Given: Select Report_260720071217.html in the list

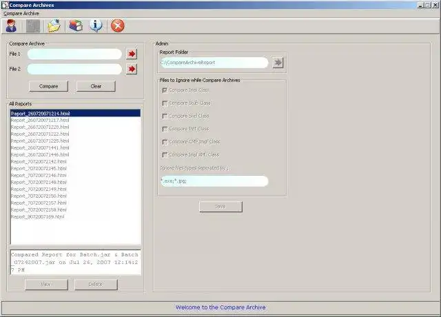Looking at the screenshot, I should tap(75, 121).
